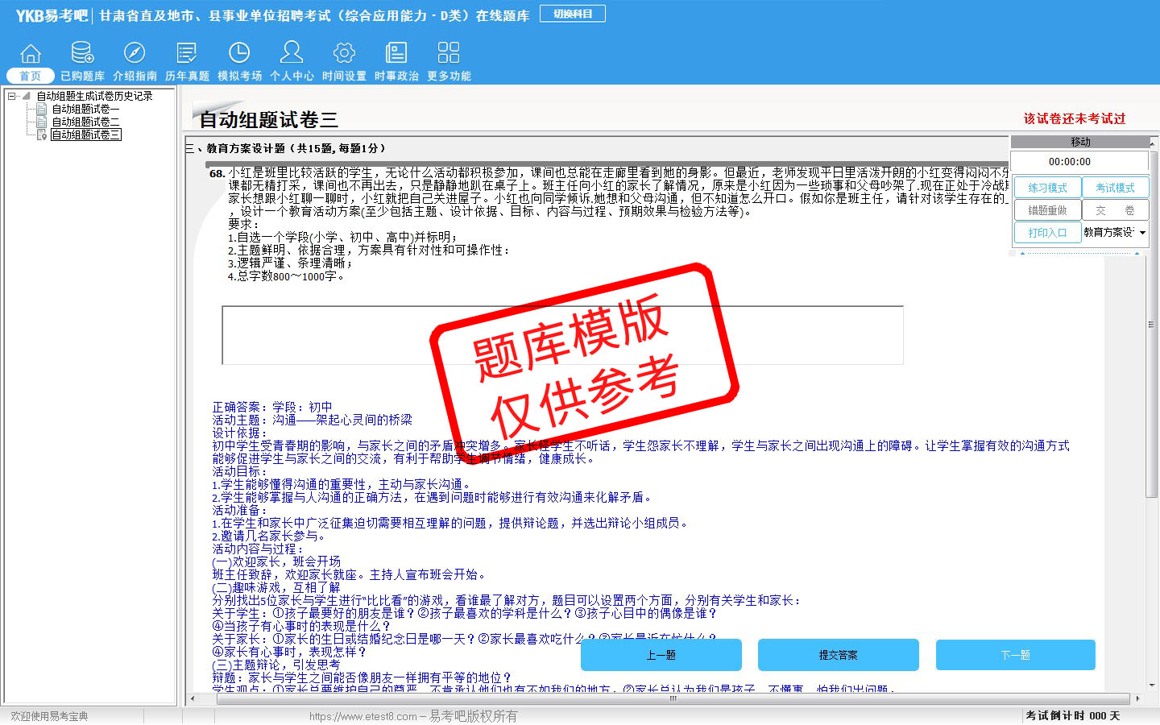
Task: Click inside the answer text box
Action: click(562, 335)
